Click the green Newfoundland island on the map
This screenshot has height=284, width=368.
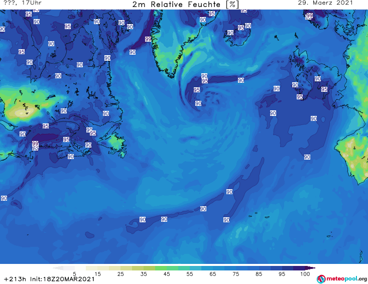116,142
